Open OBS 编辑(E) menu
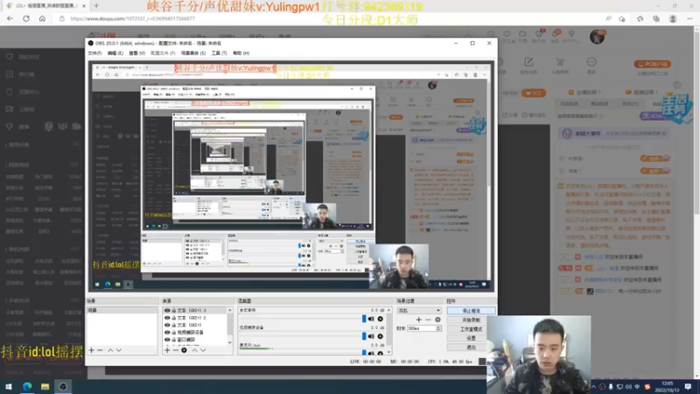 (x=115, y=53)
